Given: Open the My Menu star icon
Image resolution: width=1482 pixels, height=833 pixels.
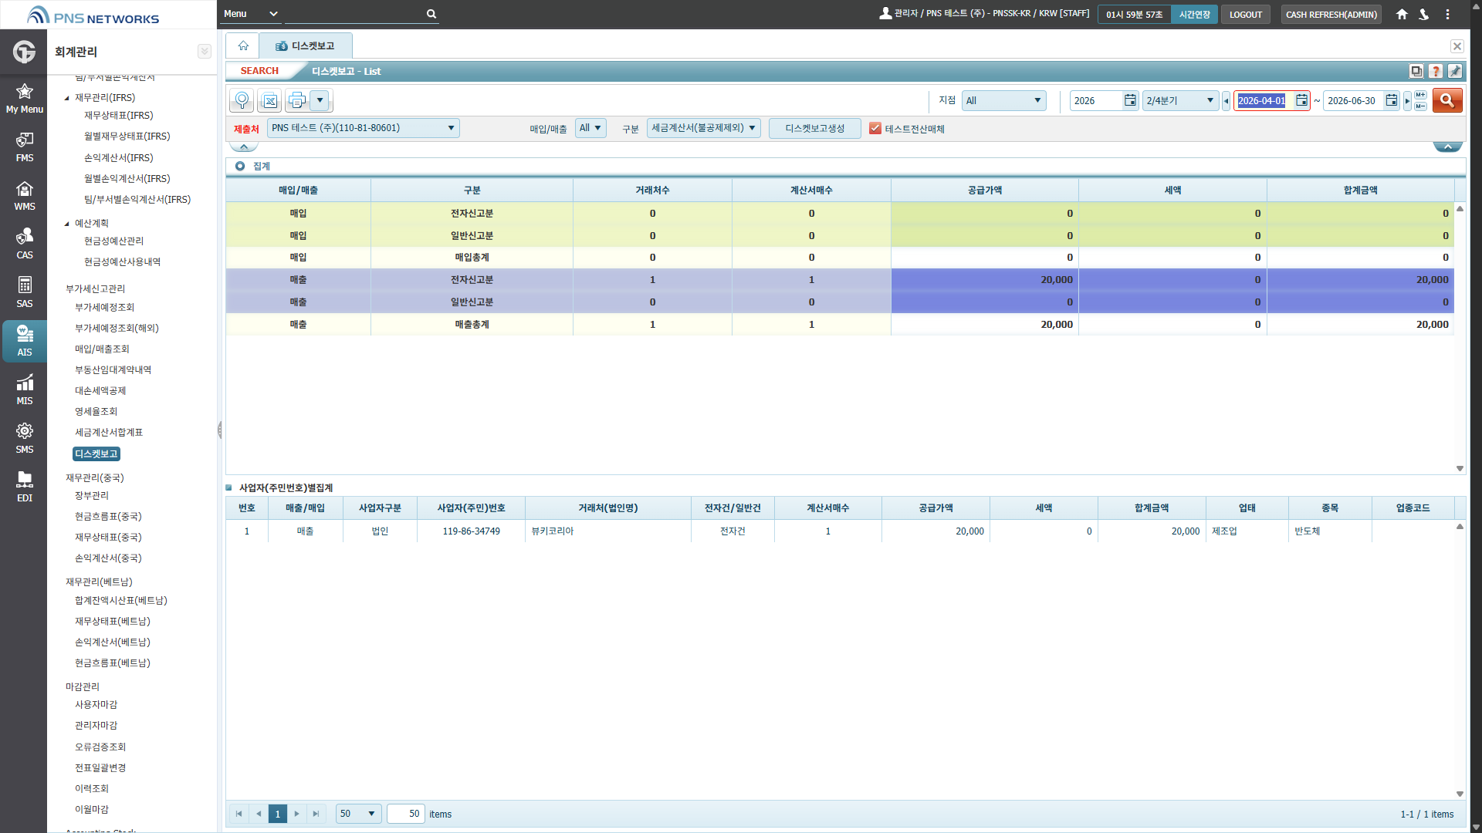Looking at the screenshot, I should 24,99.
